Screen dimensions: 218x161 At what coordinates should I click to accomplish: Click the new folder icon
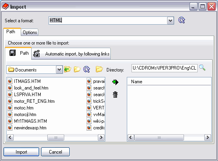[77, 69]
